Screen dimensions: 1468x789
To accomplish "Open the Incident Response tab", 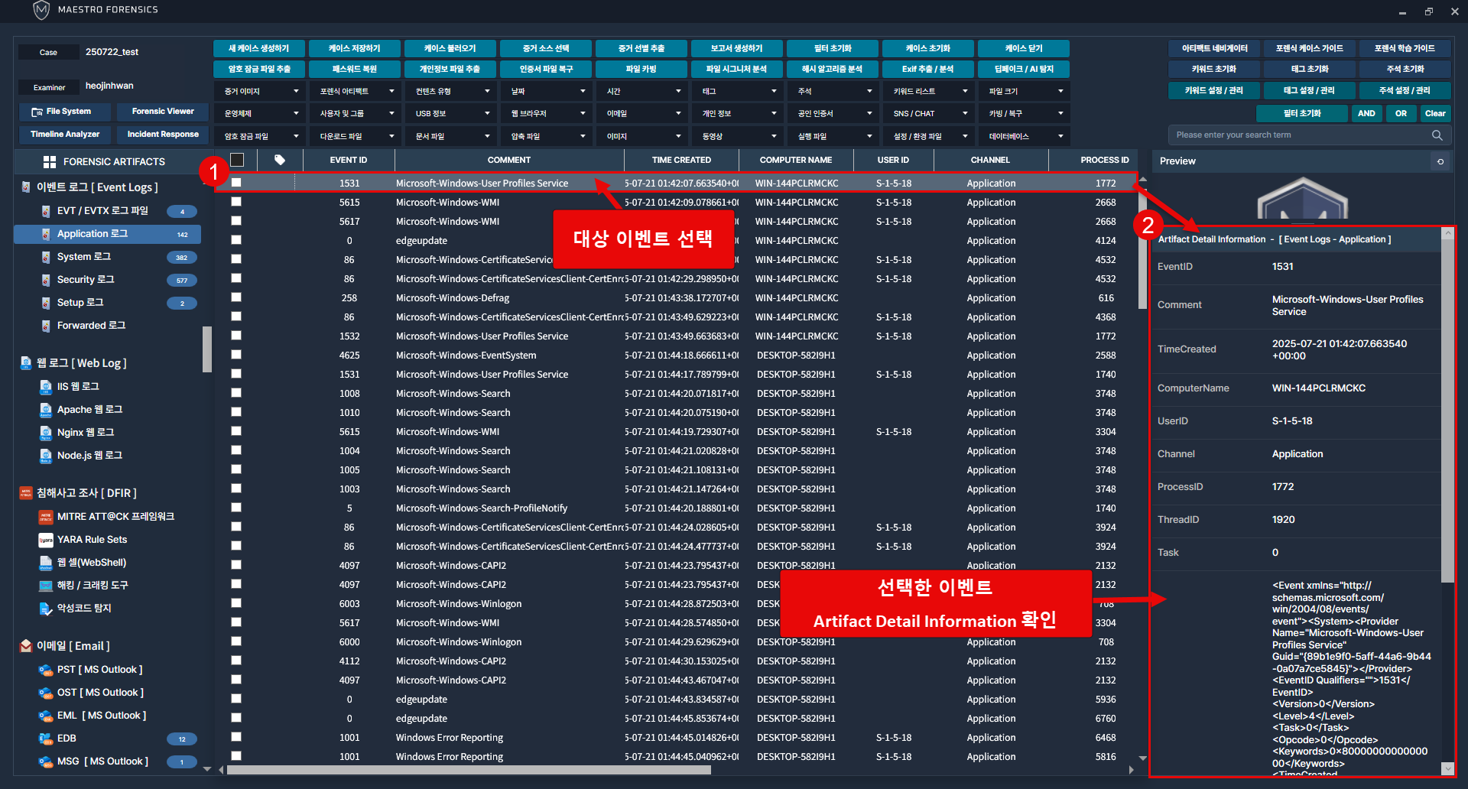I will (x=163, y=135).
